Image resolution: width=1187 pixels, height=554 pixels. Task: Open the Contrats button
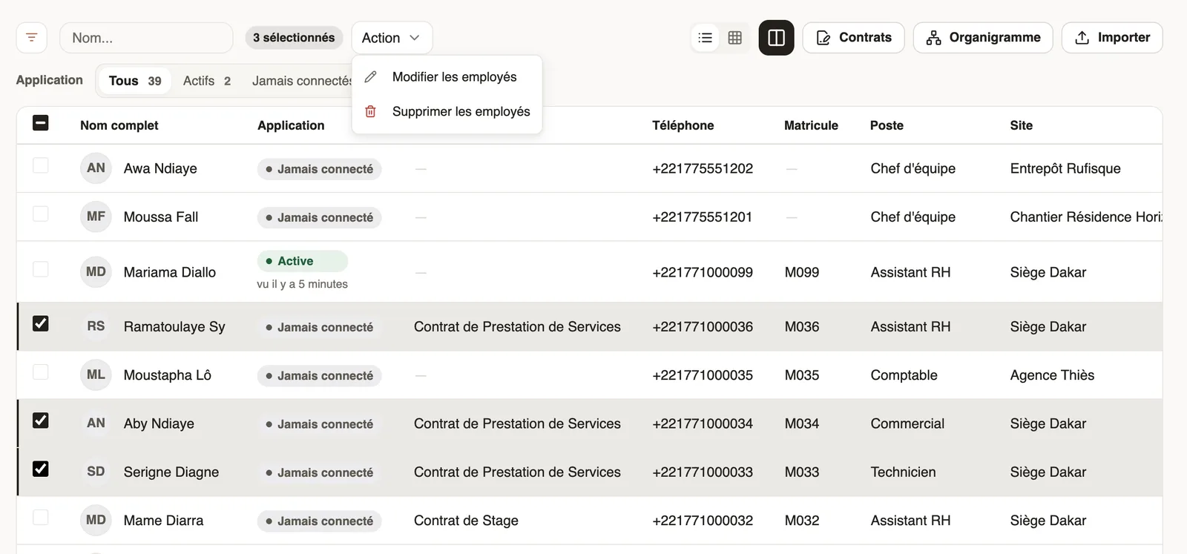pyautogui.click(x=854, y=38)
